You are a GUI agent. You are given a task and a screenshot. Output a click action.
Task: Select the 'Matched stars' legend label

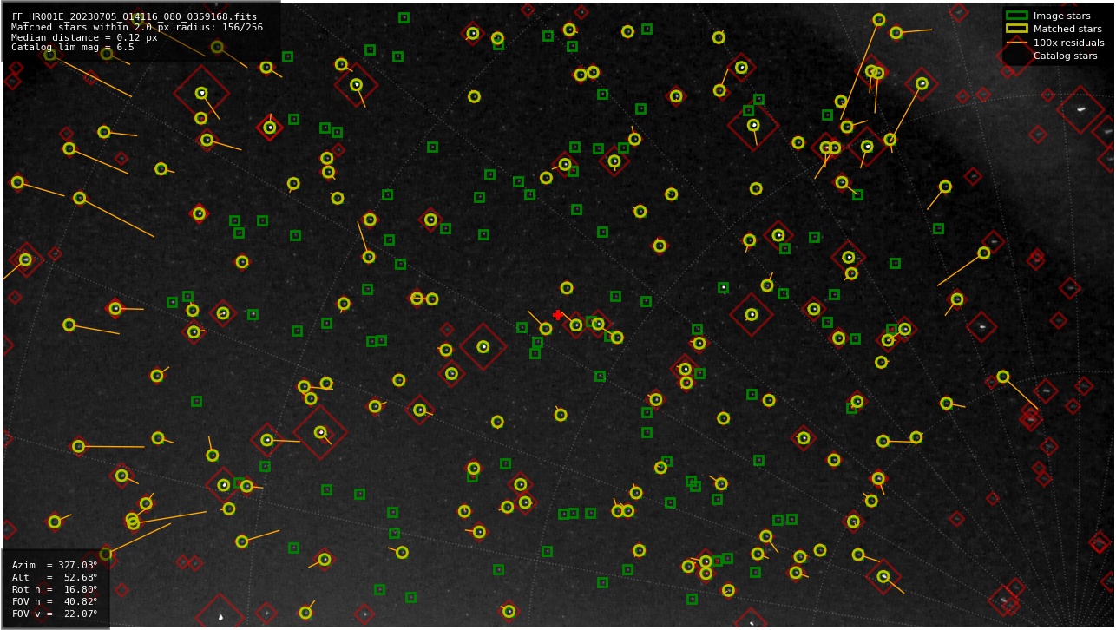[x=1067, y=29]
